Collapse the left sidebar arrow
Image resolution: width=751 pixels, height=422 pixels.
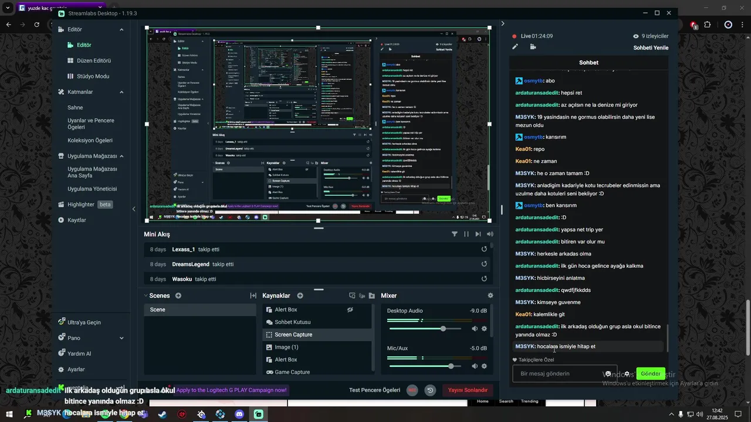(134, 209)
